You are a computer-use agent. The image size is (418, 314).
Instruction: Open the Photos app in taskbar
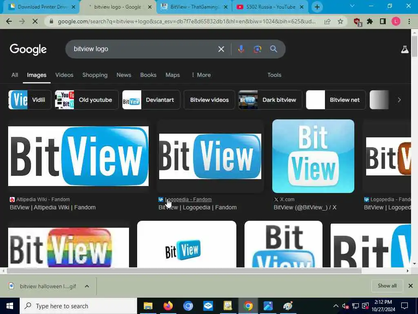[x=268, y=306]
